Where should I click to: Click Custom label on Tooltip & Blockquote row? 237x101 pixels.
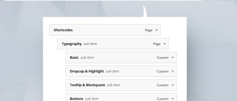(163, 85)
